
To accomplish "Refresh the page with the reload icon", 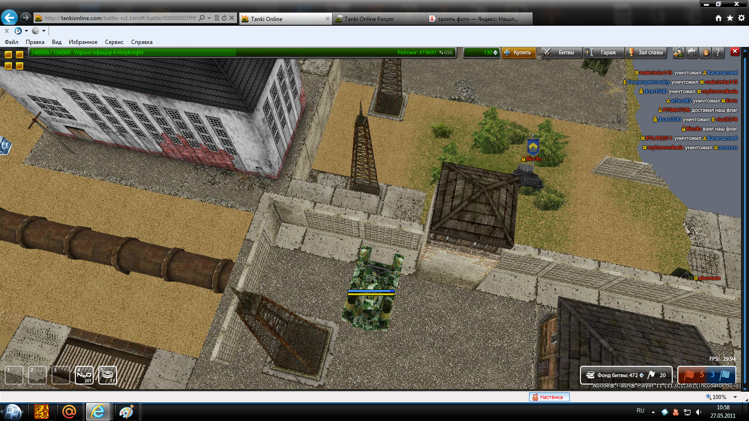I will pos(224,18).
